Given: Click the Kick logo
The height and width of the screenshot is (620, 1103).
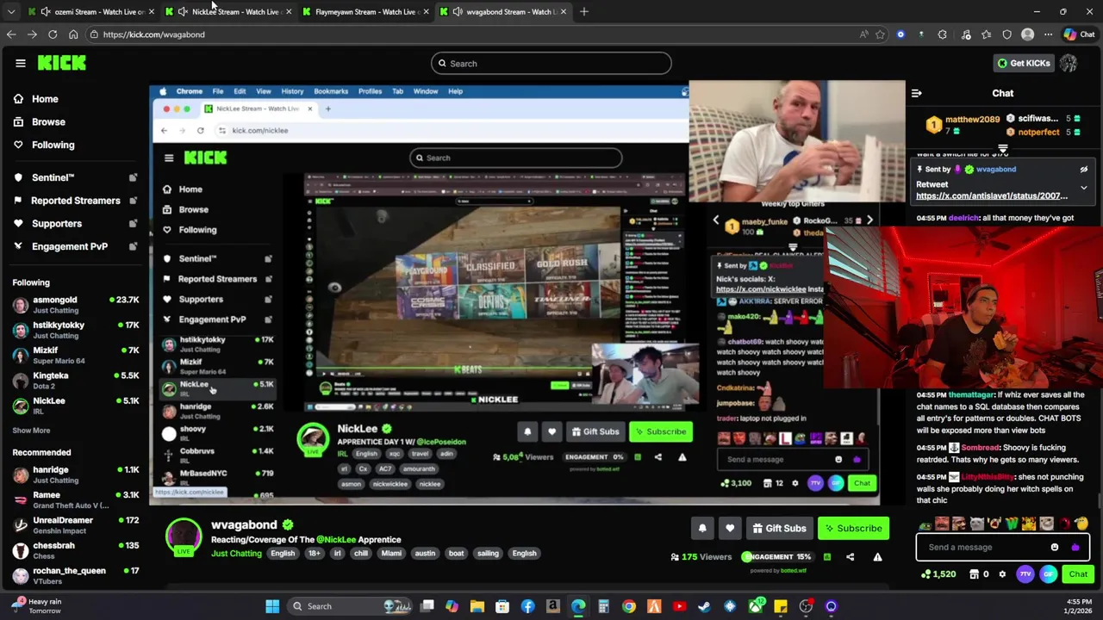Looking at the screenshot, I should (62, 63).
